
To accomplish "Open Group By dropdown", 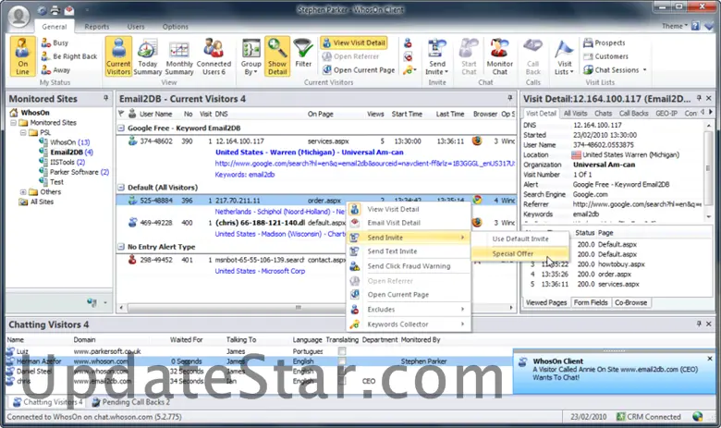I will pyautogui.click(x=251, y=56).
